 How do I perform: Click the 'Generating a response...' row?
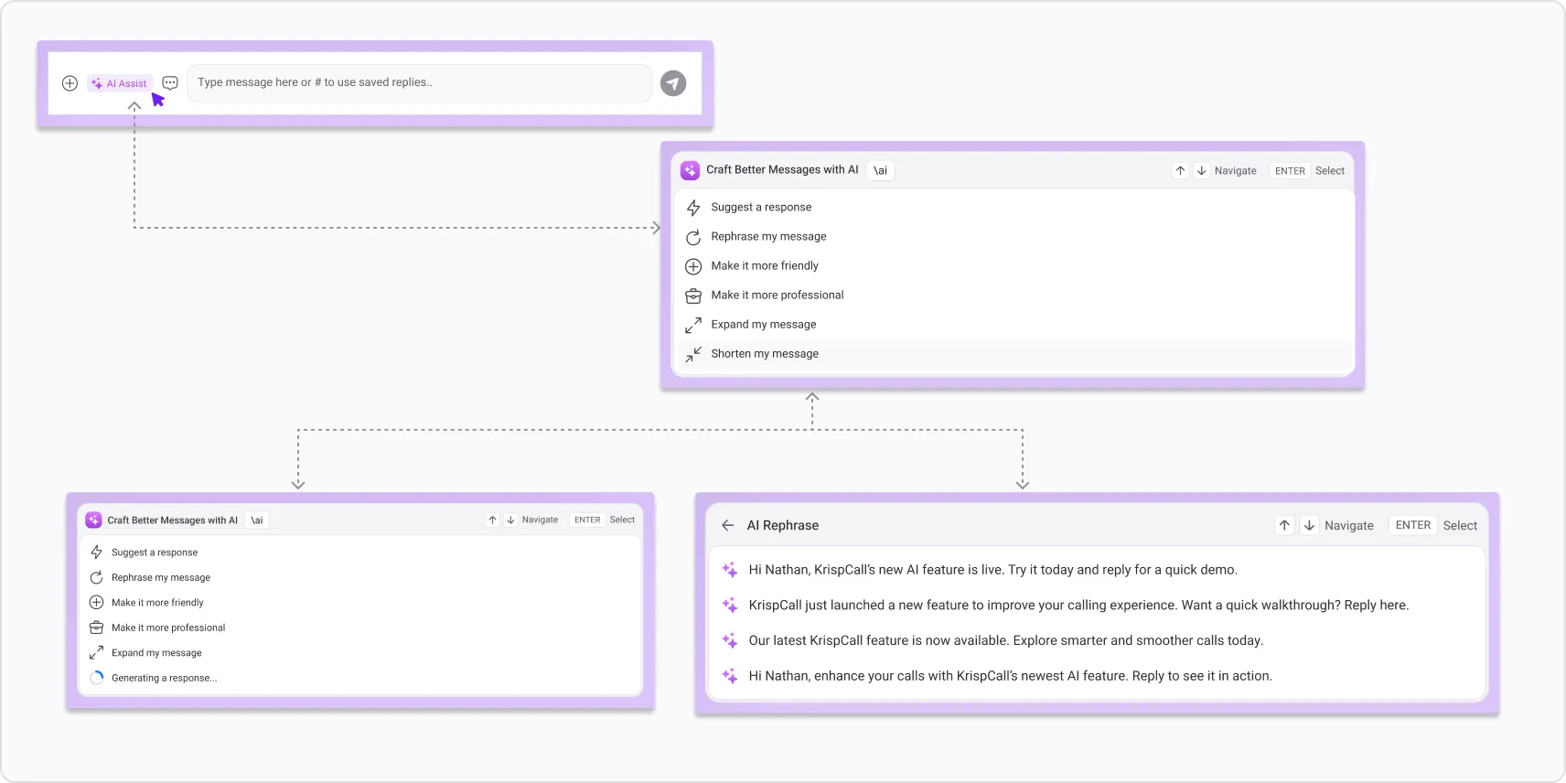[x=361, y=678]
